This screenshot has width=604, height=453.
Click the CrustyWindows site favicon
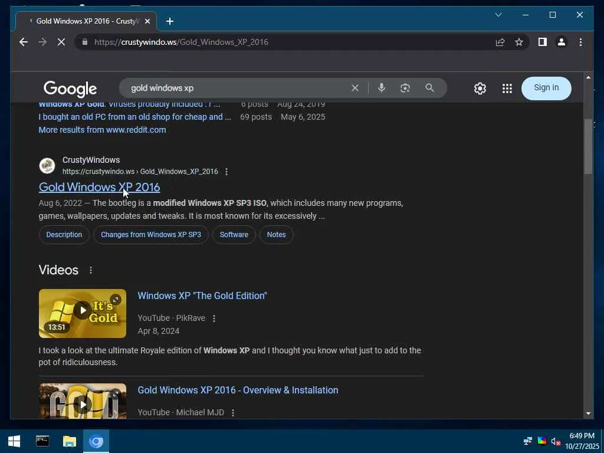pyautogui.click(x=47, y=166)
